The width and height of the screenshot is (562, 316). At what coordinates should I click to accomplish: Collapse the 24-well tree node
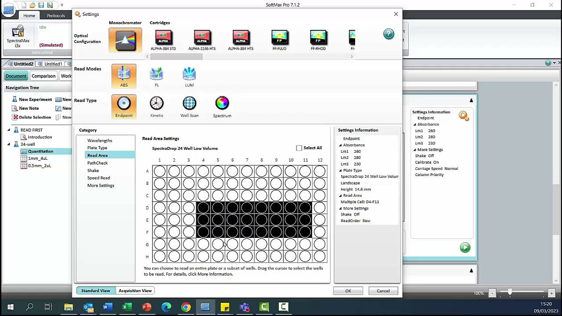pos(9,144)
